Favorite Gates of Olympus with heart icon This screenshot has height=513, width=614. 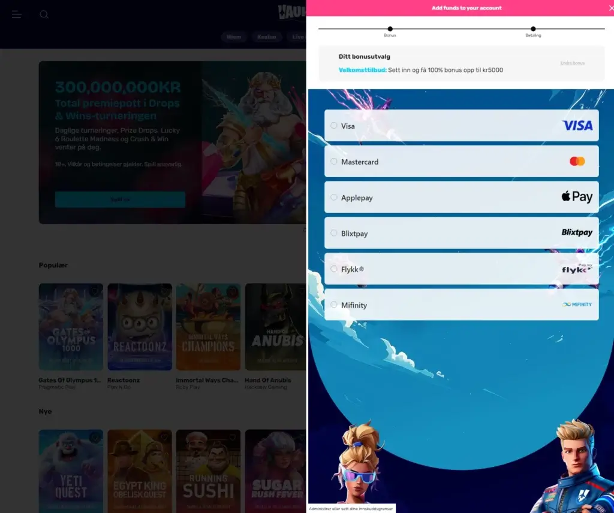94,292
